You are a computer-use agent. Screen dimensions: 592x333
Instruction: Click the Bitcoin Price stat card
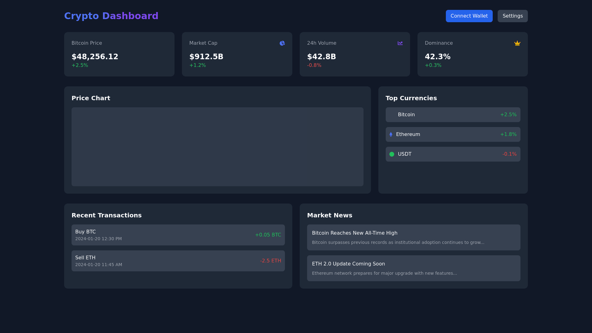[x=119, y=54]
